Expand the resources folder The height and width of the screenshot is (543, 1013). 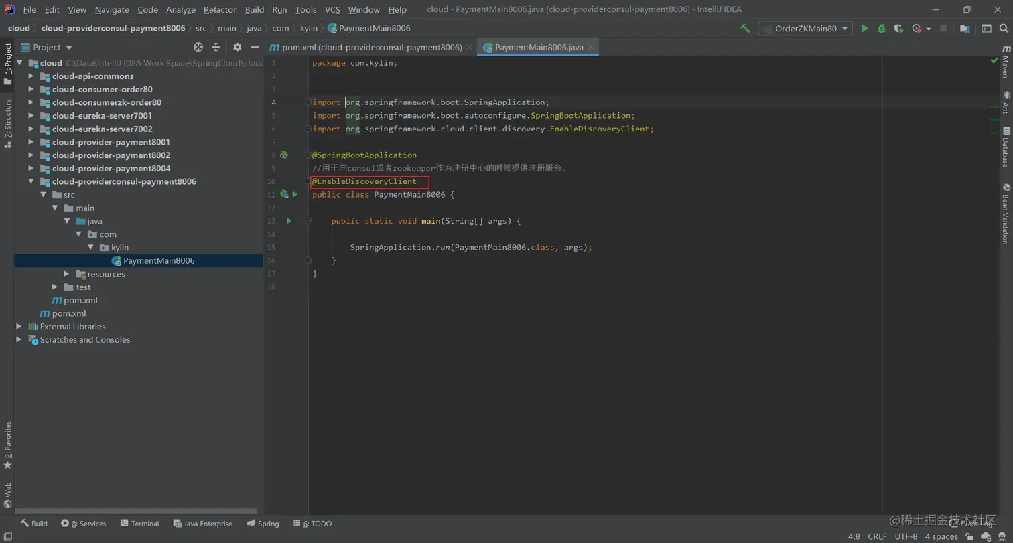tap(66, 274)
